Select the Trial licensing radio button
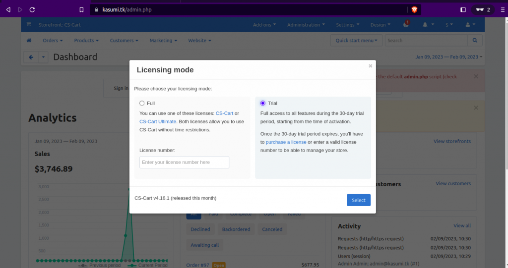The width and height of the screenshot is (508, 268). tap(263, 103)
